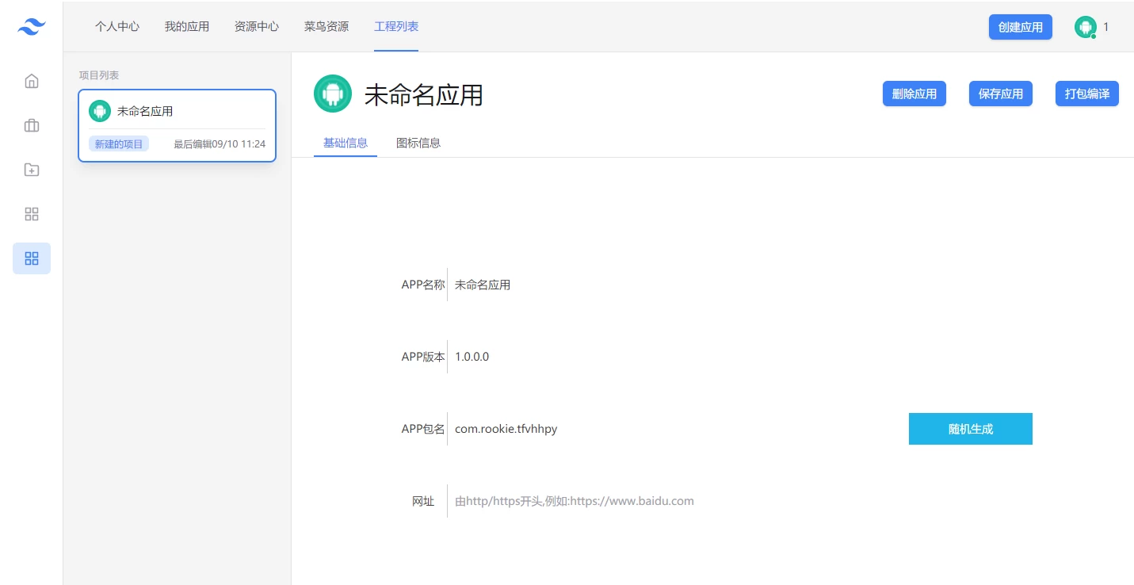
Task: Click the 新建的项目 tag
Action: 119,143
